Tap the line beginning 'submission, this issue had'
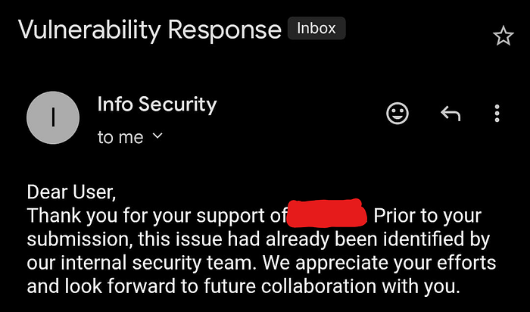This screenshot has width=530, height=312. click(x=258, y=239)
